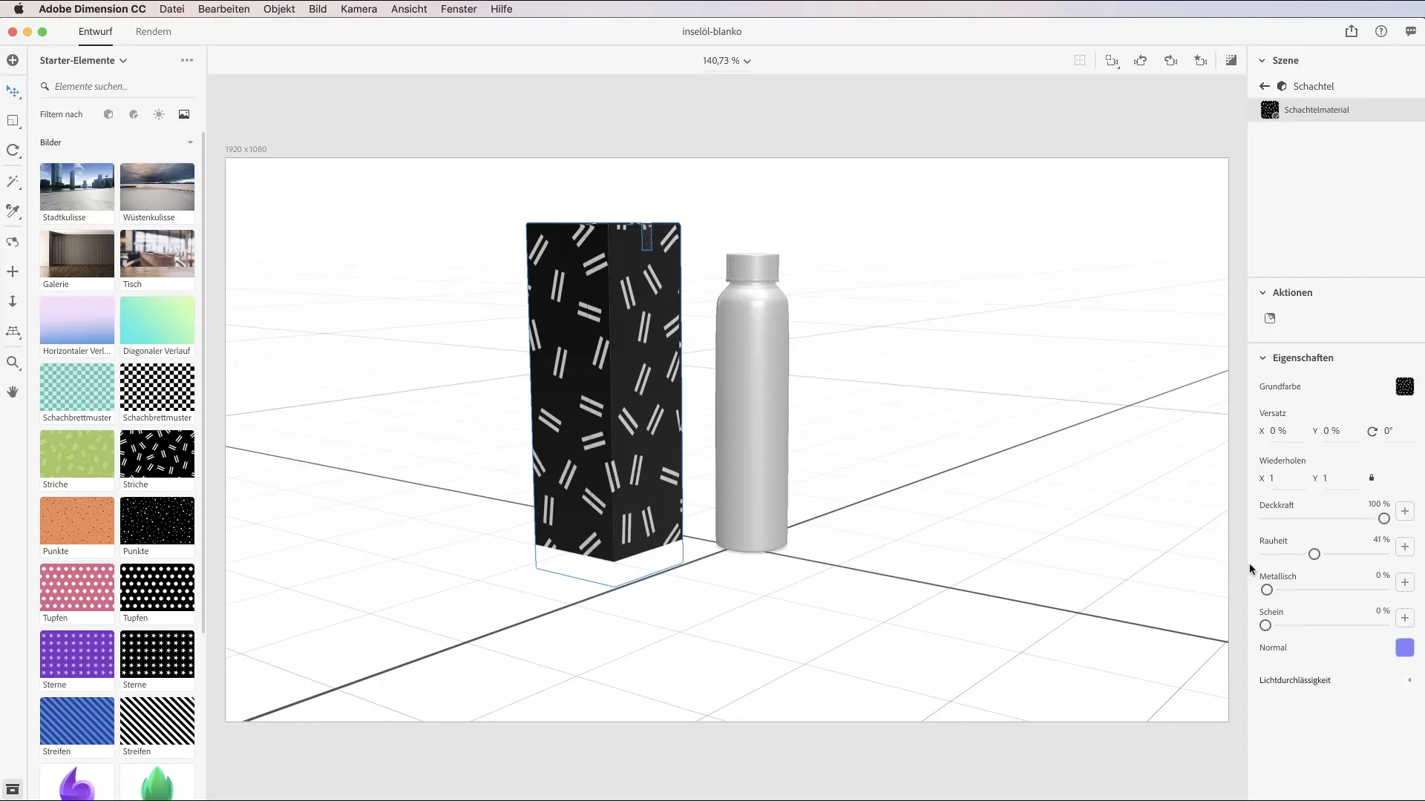This screenshot has height=801, width=1425.
Task: Select the eyedropper sampler tool
Action: tap(13, 211)
